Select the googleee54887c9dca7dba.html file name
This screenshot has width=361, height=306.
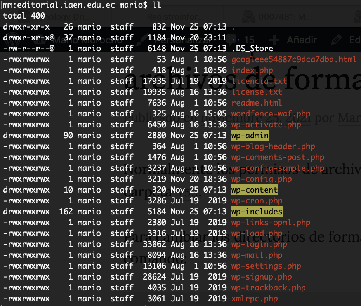pos(294,59)
